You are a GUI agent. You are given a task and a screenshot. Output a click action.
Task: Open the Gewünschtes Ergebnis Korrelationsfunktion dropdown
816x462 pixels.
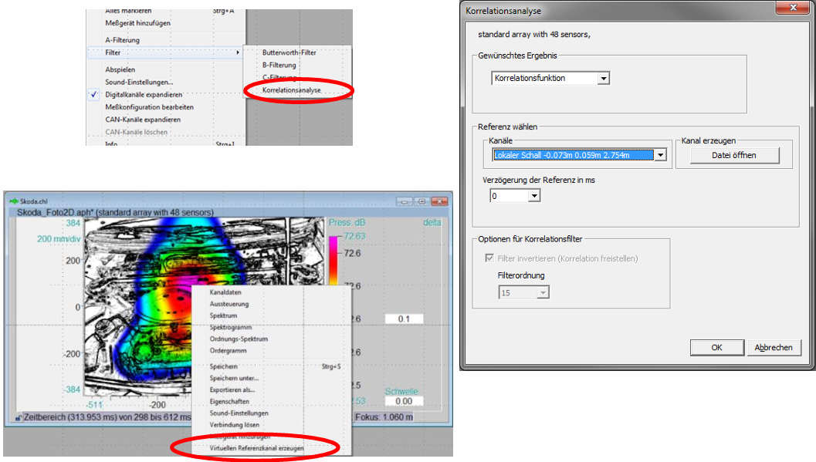pos(603,79)
